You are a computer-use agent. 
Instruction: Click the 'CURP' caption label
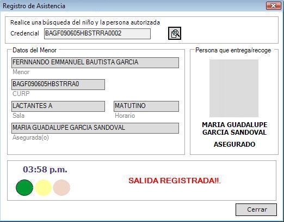coord(21,94)
